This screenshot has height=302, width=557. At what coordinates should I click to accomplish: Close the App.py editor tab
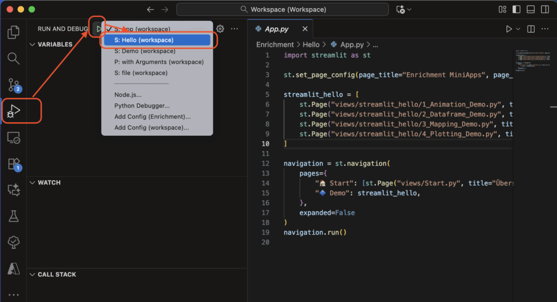click(x=306, y=29)
